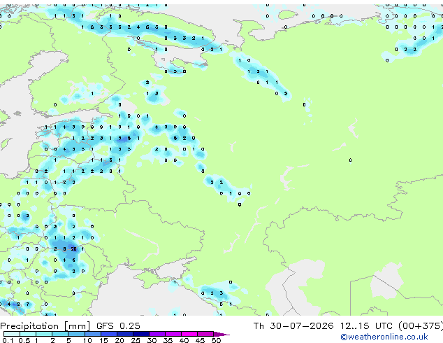Click the "0.5" legend scale label
Image resolution: width=443 pixels, height=343 pixels.
(24, 340)
